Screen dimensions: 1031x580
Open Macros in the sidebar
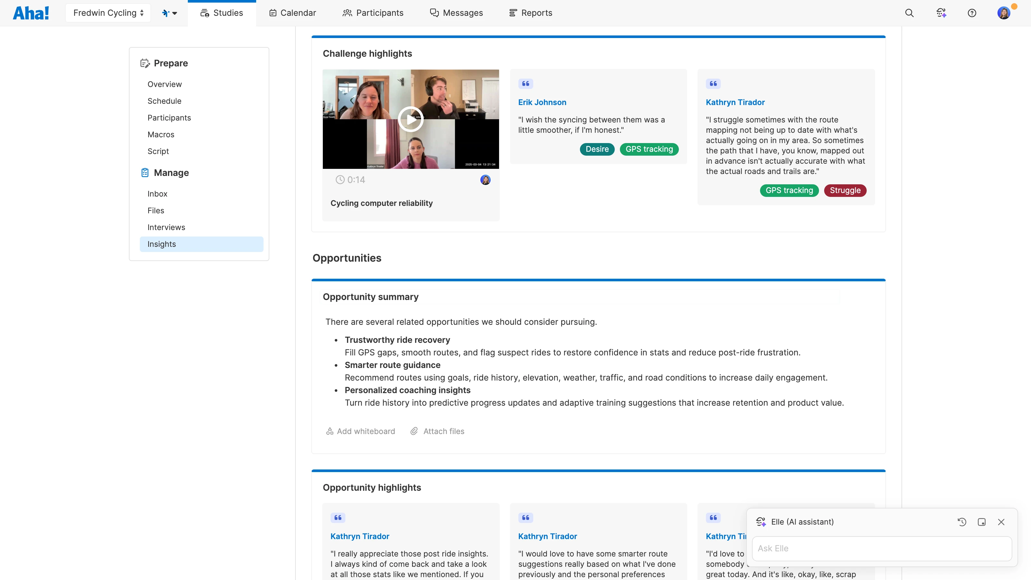tap(160, 134)
